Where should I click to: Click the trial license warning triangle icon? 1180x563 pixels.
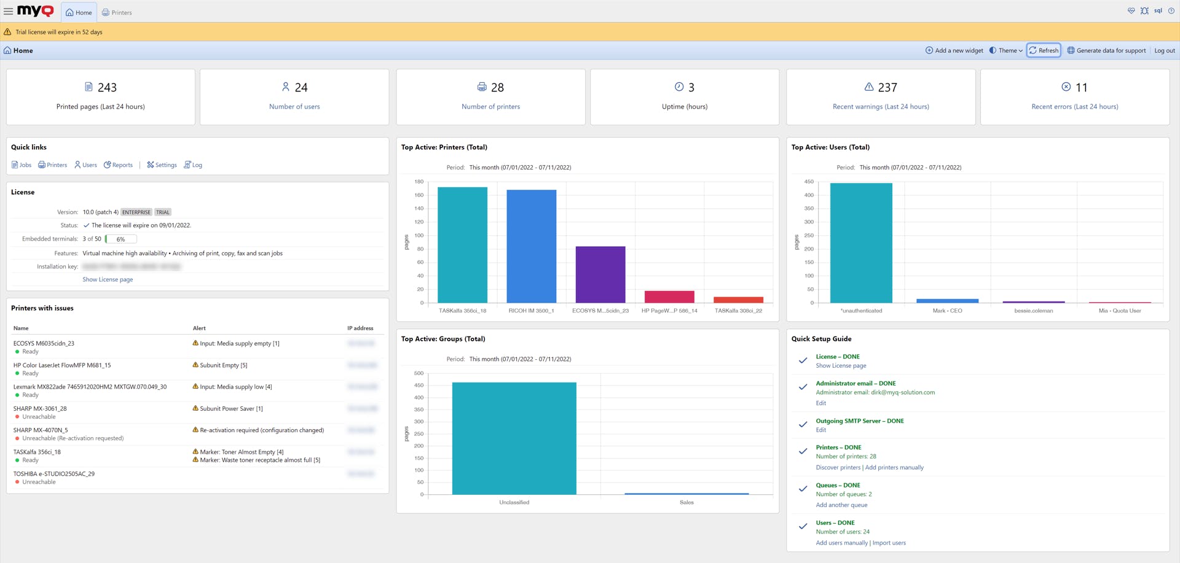click(7, 32)
